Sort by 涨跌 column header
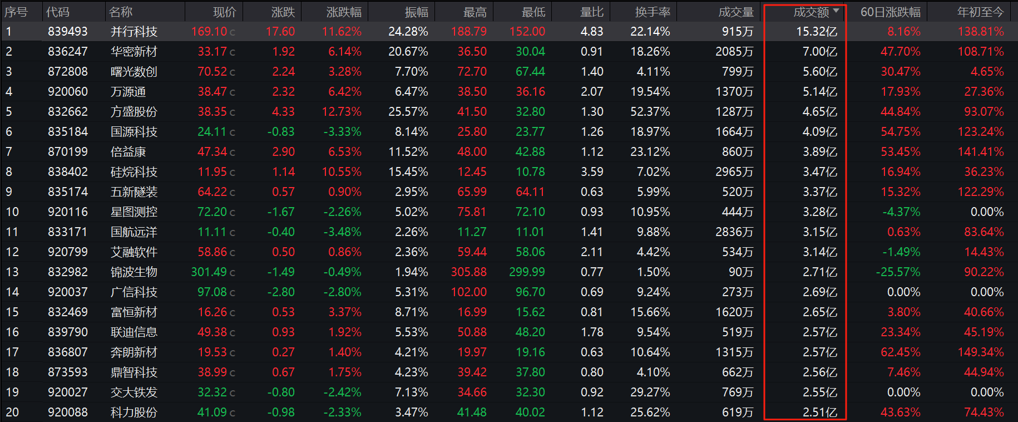 point(283,12)
